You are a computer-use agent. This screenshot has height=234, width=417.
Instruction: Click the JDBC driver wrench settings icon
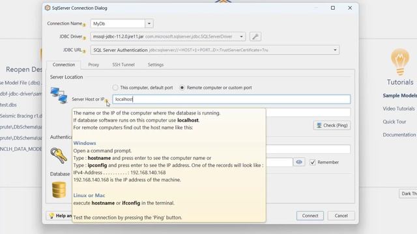255,36
